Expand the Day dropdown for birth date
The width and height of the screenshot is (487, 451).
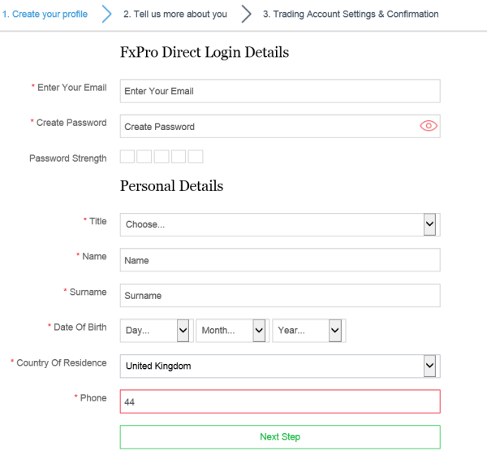click(x=155, y=330)
